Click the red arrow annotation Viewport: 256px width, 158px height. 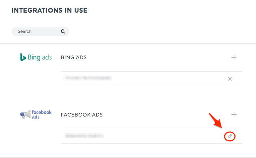click(215, 120)
